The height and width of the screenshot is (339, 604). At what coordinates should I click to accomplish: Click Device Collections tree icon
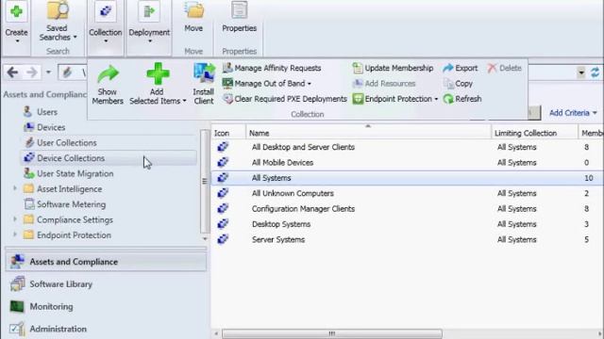point(29,157)
